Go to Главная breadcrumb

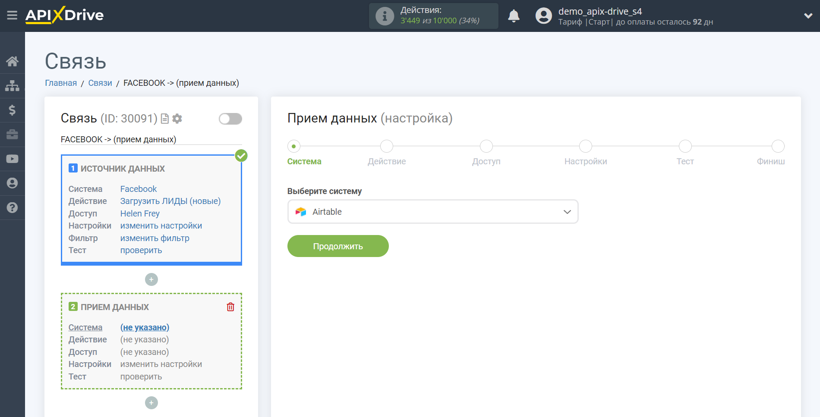[x=61, y=83]
